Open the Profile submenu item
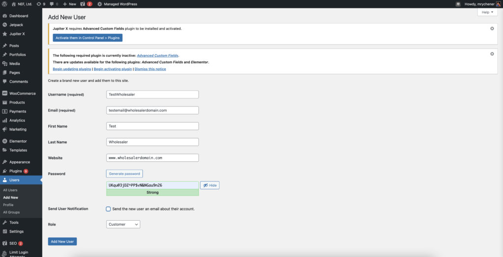 pyautogui.click(x=8, y=205)
